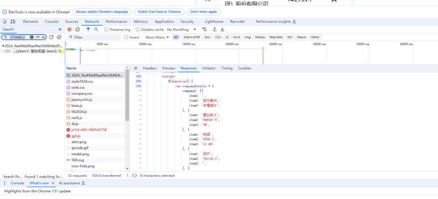Viewport: 438px width, 199px height.
Task: Click the jquery.min.js file icon
Action: [x=69, y=100]
